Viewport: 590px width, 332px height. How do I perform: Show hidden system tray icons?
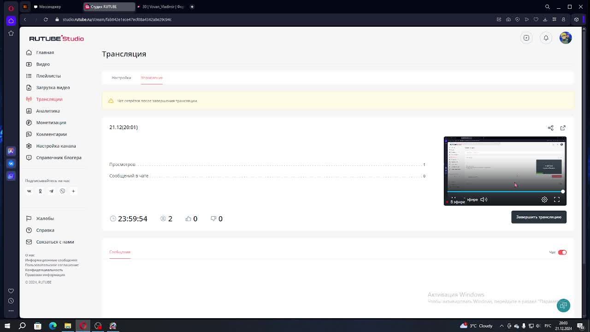tap(502, 326)
